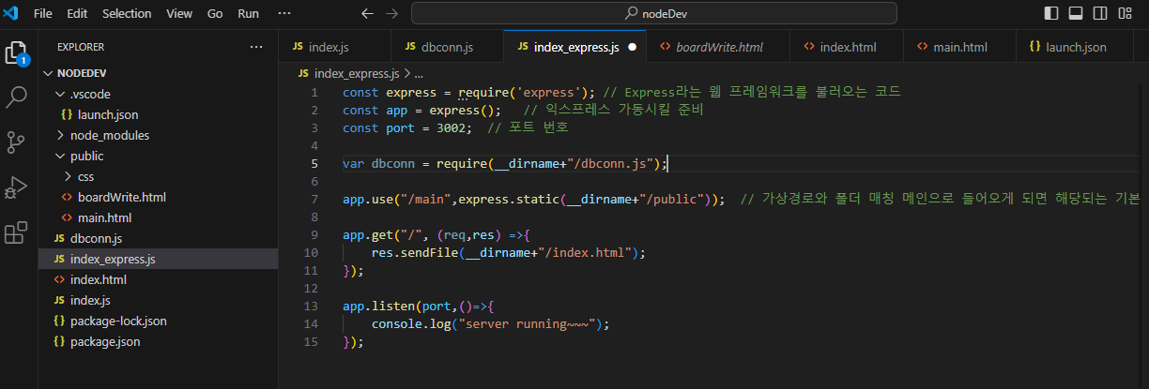1149x389 pixels.
Task: Toggle the bottom panel layout icon
Action: [x=1076, y=13]
